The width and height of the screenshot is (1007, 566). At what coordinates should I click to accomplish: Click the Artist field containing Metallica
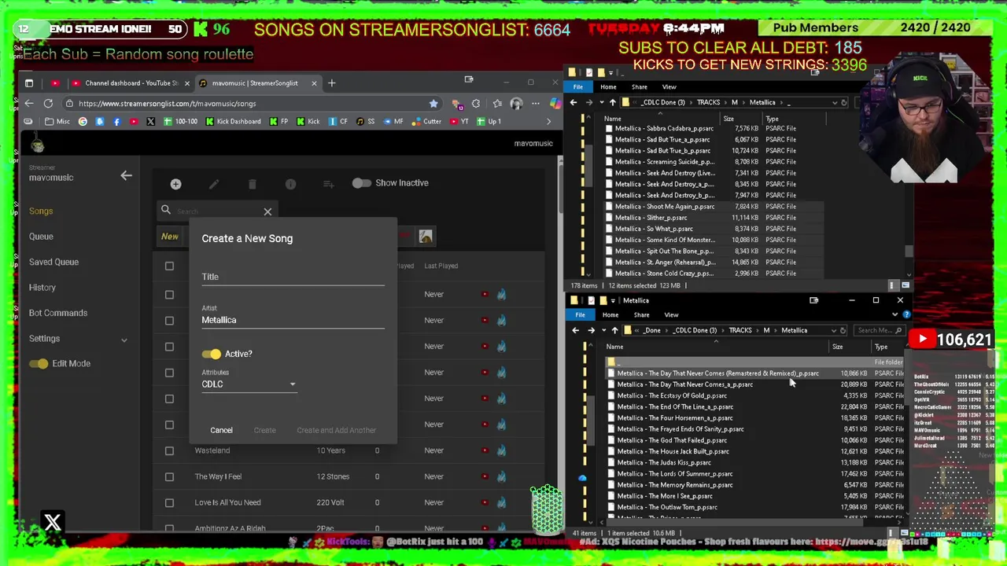(x=293, y=320)
